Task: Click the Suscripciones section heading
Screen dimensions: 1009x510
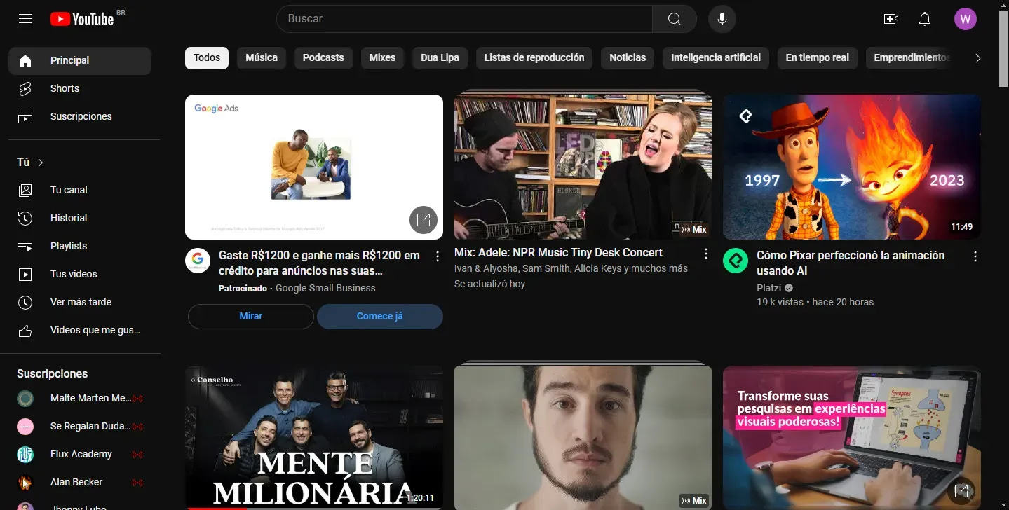Action: click(53, 374)
